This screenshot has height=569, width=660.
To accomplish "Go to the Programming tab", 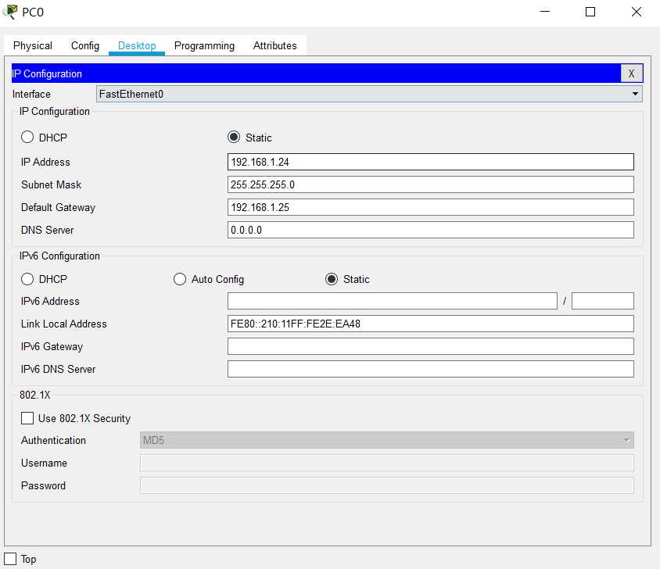I will coord(204,45).
